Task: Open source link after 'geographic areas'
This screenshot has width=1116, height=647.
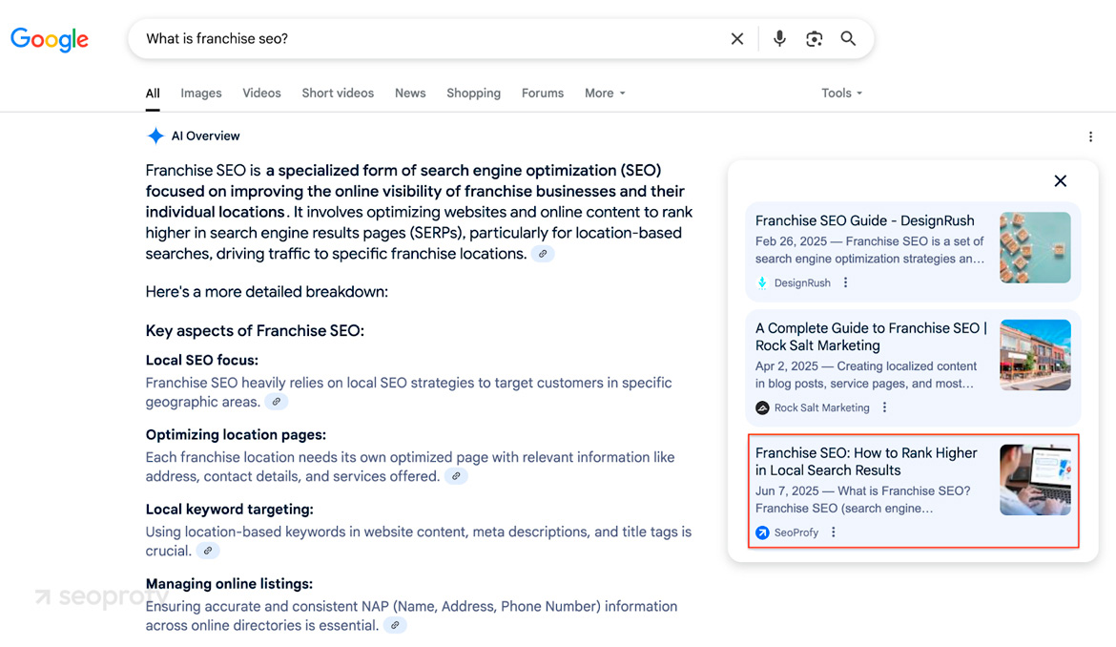Action: point(277,402)
